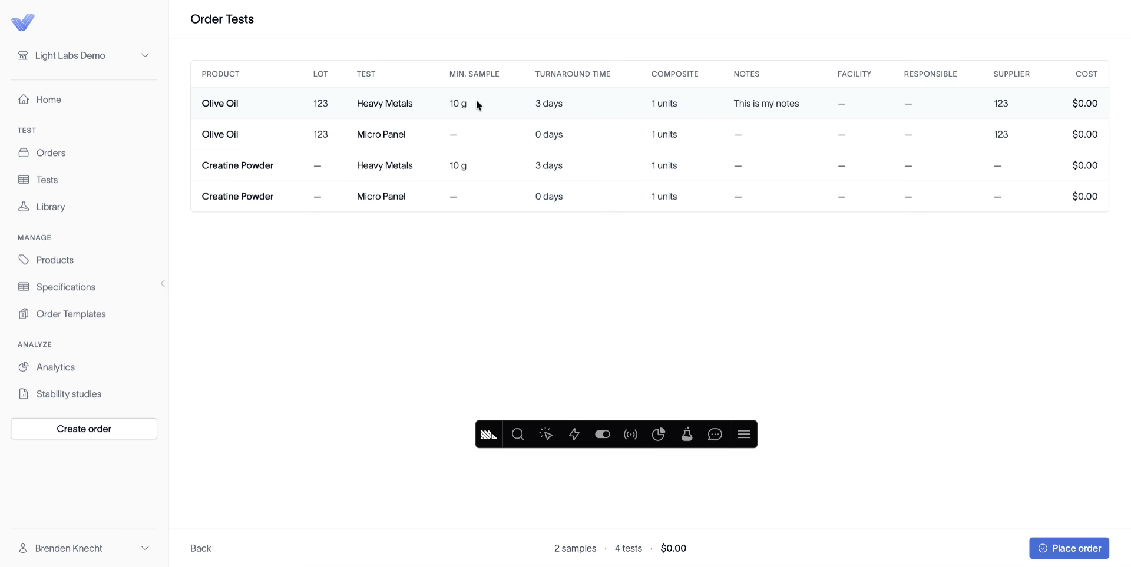The height and width of the screenshot is (567, 1131).
Task: Click the SUPPLIER column header
Action: [1011, 74]
